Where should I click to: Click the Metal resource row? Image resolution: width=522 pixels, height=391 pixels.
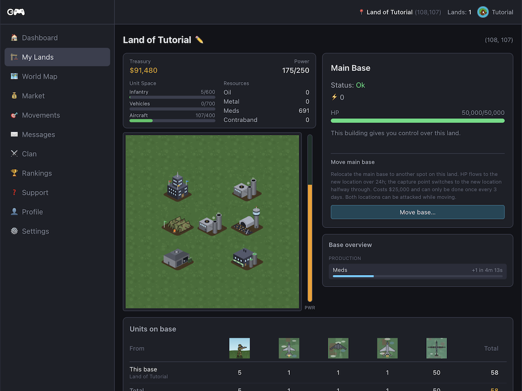click(x=266, y=102)
